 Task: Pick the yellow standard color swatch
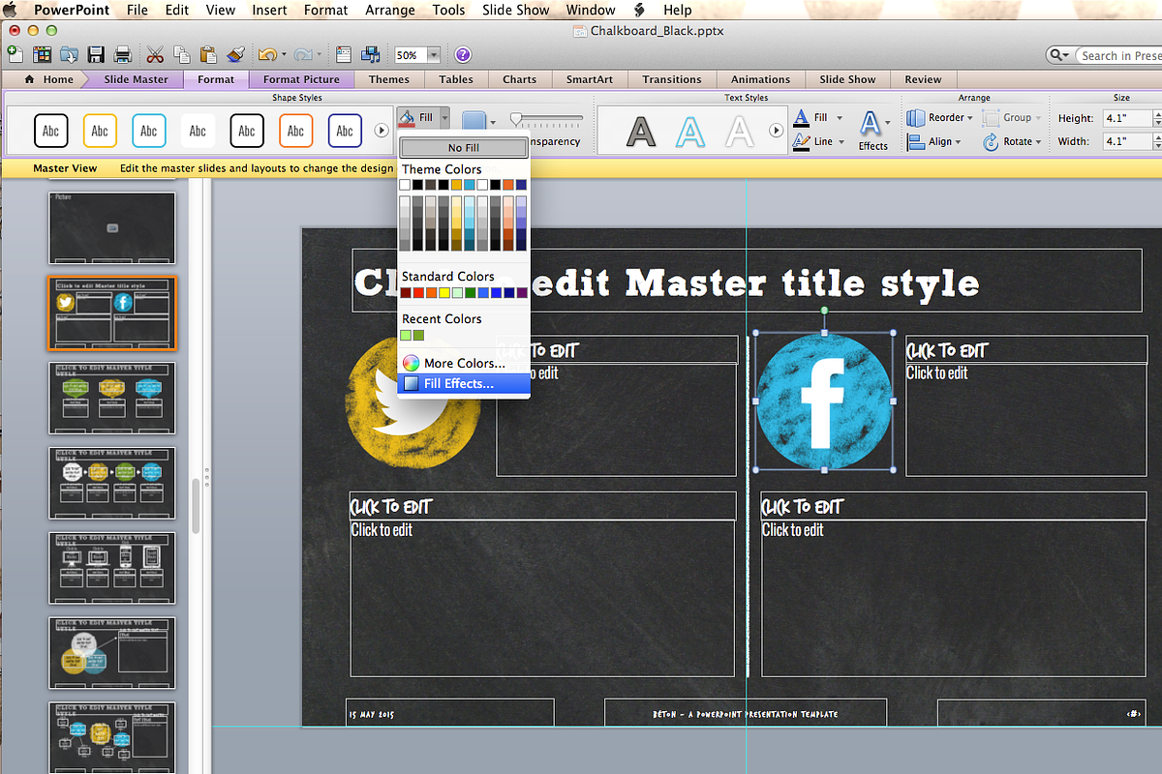(443, 292)
